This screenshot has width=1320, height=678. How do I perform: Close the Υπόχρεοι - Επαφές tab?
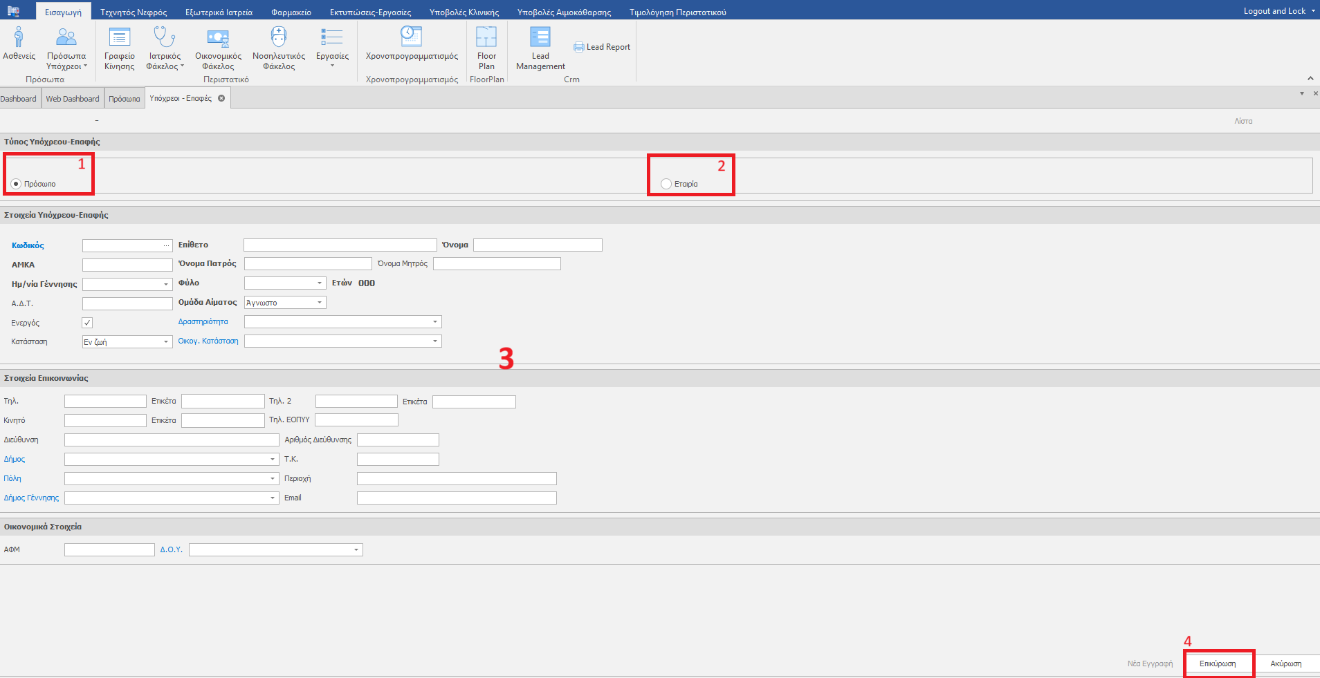point(221,98)
